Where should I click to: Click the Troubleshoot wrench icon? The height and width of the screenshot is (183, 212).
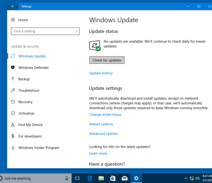[x=13, y=90]
